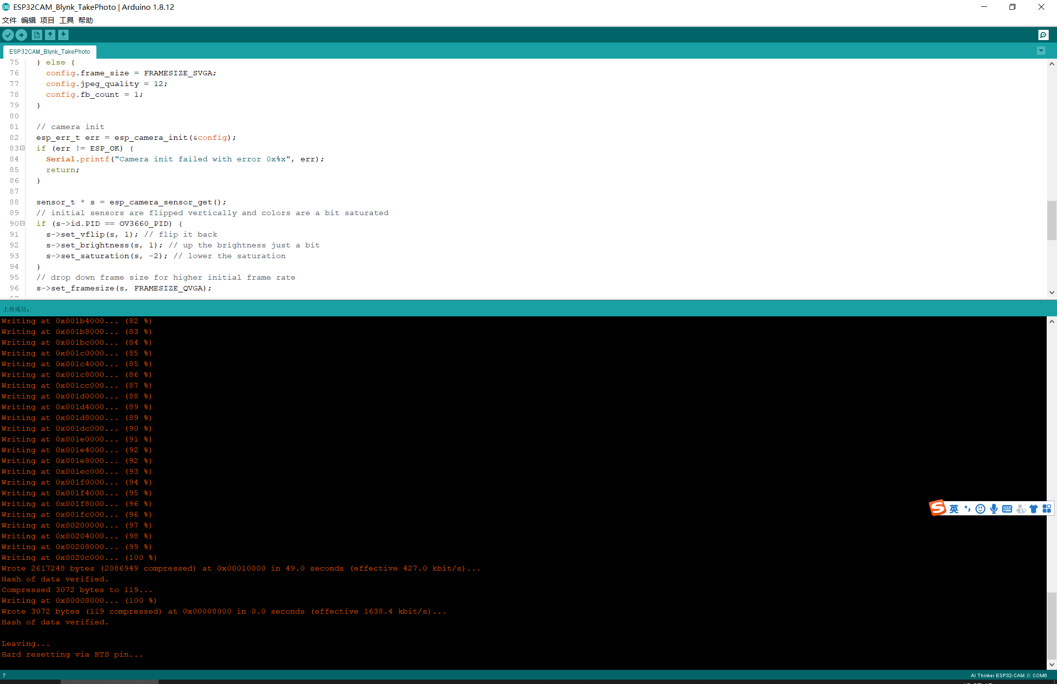Click the Verify sketch checkmark icon
The width and height of the screenshot is (1057, 684).
click(x=8, y=35)
